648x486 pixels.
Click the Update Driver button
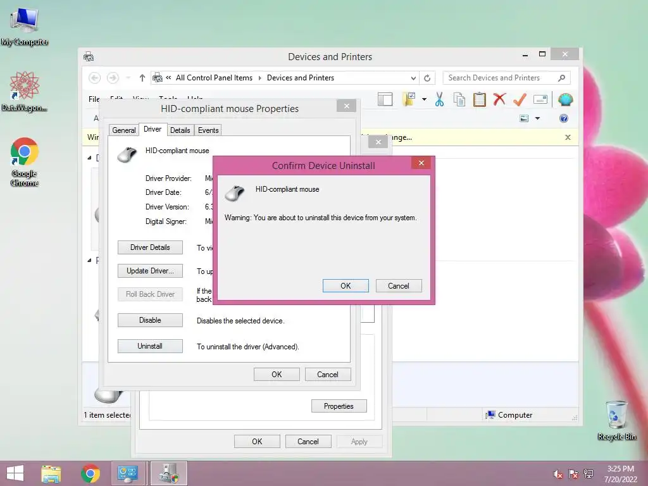tap(150, 271)
